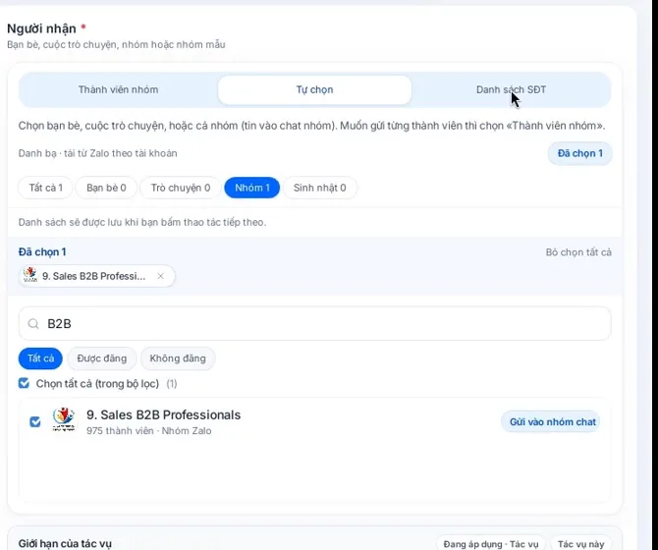The image size is (658, 550).
Task: Select the Sinh nhật 0 filter chip
Action: (x=320, y=188)
